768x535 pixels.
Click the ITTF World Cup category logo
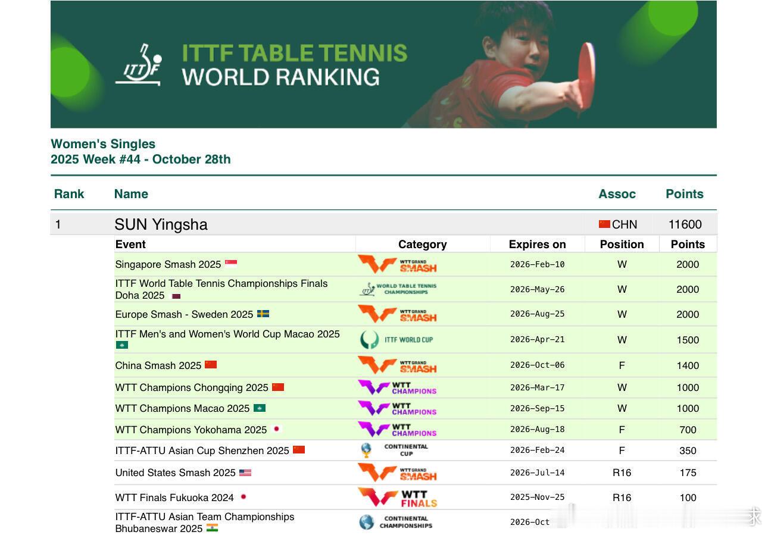[397, 340]
